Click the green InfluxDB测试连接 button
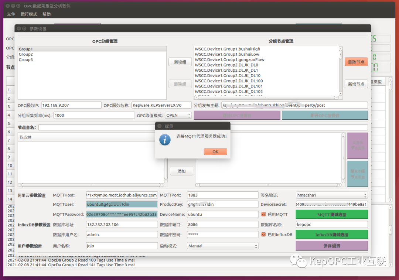The width and height of the screenshot is (399, 280). pyautogui.click(x=332, y=235)
